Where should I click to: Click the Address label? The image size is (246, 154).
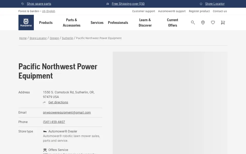pos(24,92)
